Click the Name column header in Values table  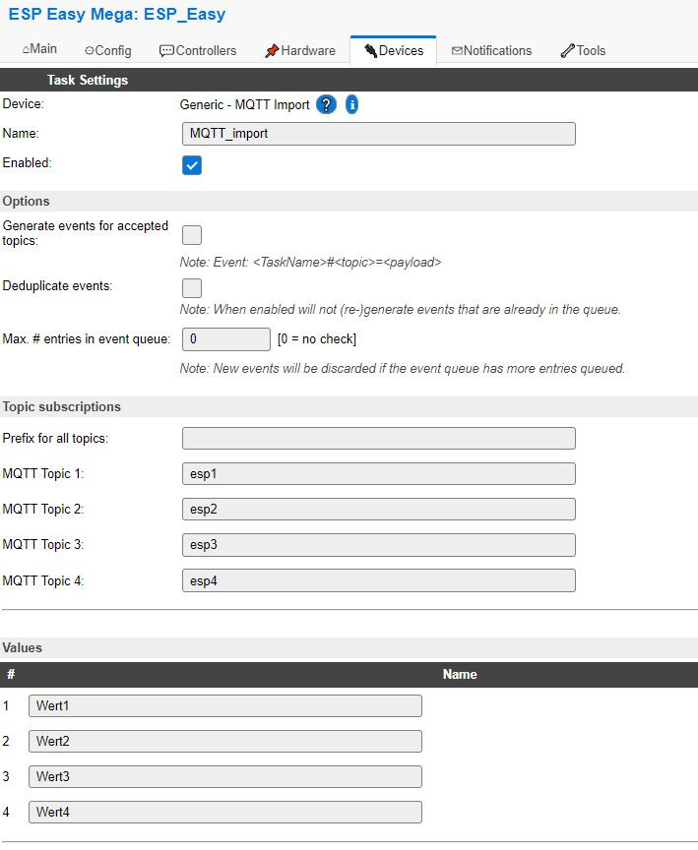click(460, 674)
